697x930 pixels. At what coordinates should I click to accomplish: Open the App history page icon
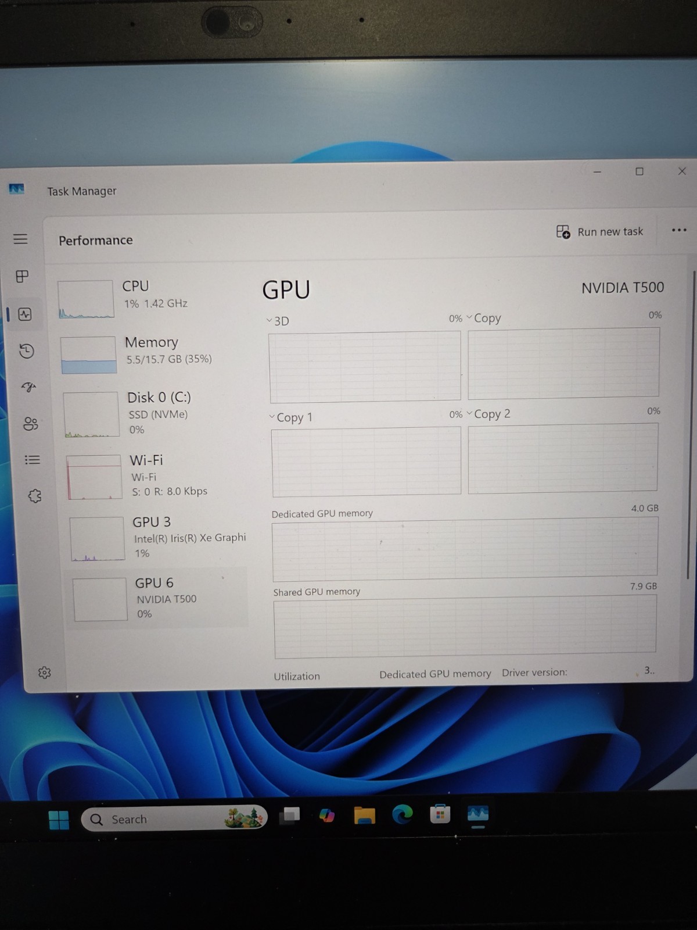tap(26, 351)
